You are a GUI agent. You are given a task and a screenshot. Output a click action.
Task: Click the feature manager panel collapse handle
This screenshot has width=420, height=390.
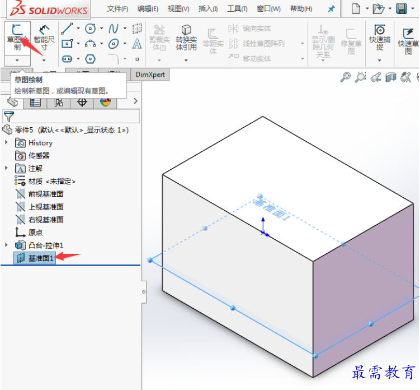coord(144,292)
